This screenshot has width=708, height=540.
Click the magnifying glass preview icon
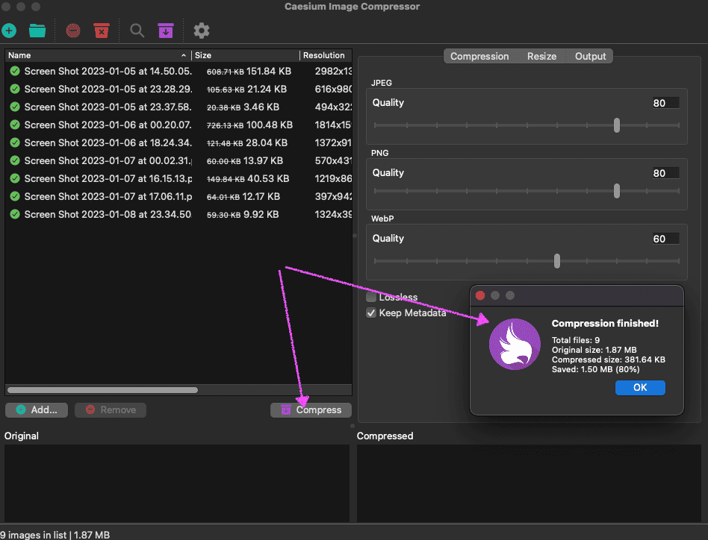tap(137, 31)
